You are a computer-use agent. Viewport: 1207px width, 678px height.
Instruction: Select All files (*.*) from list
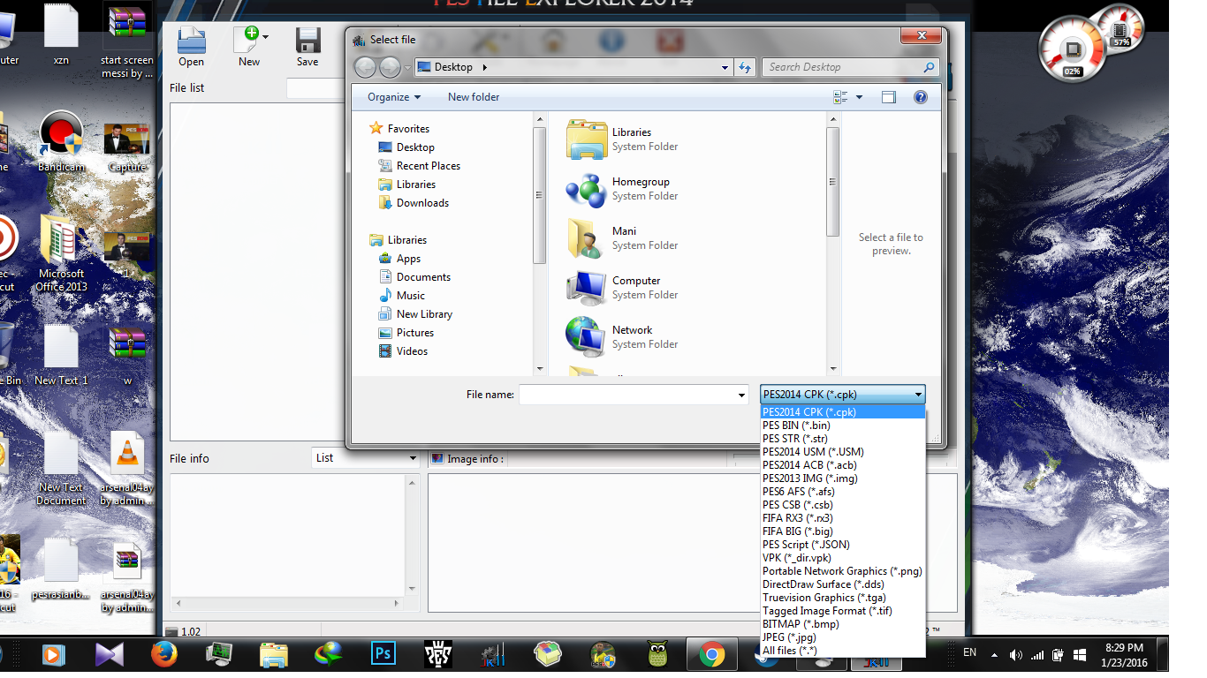[789, 651]
